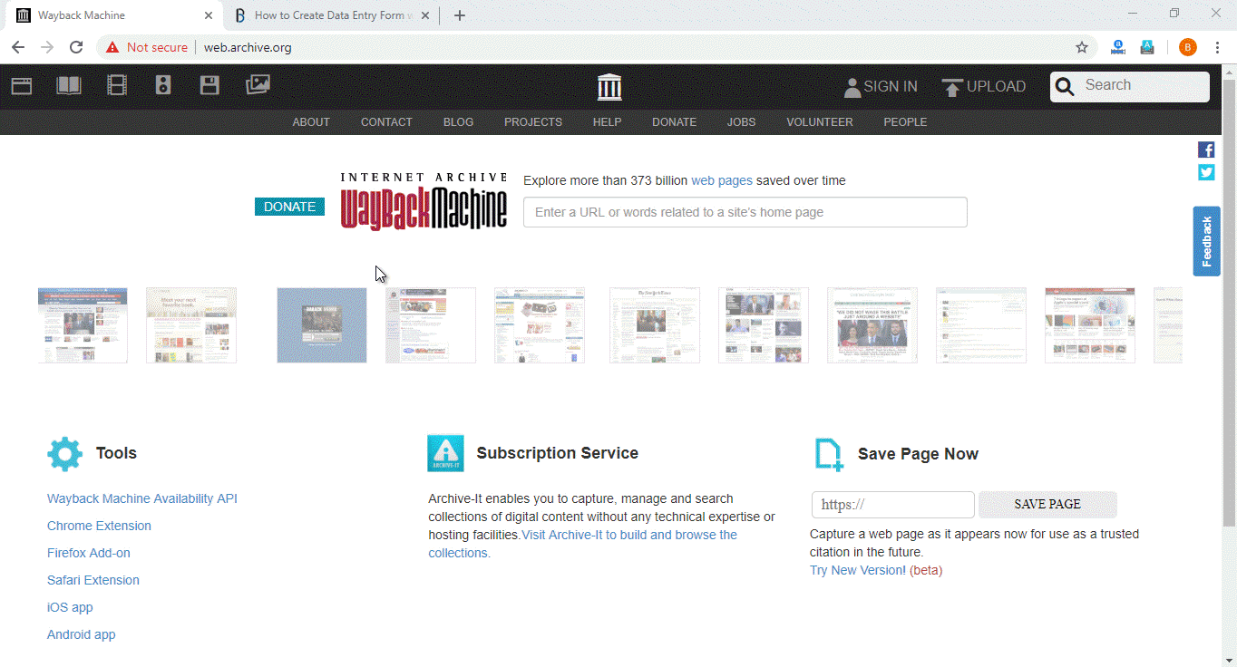Open Safari Extension link

(93, 580)
